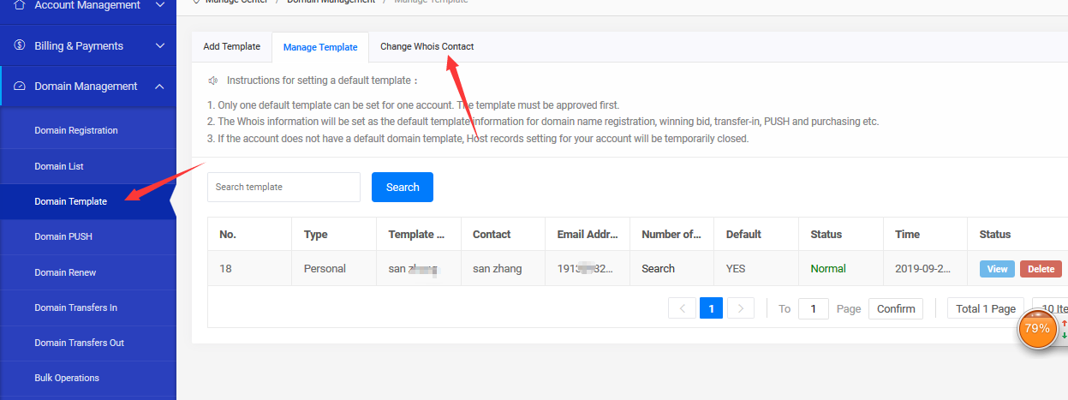Click the pagination Confirm button
The image size is (1068, 400).
coord(896,308)
